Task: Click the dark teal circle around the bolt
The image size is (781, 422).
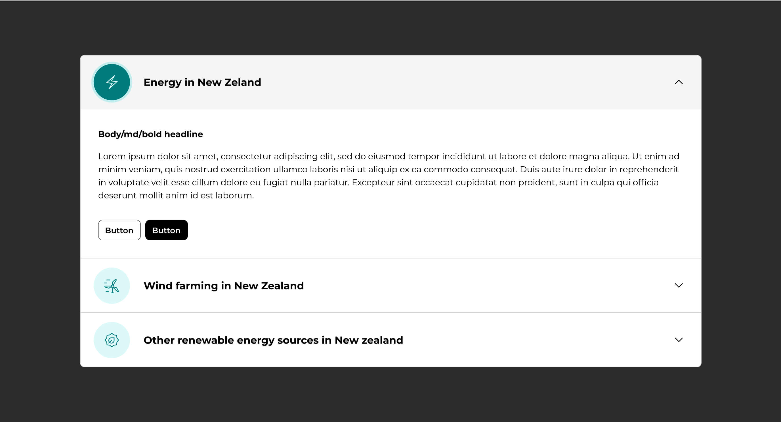Action: pyautogui.click(x=112, y=82)
